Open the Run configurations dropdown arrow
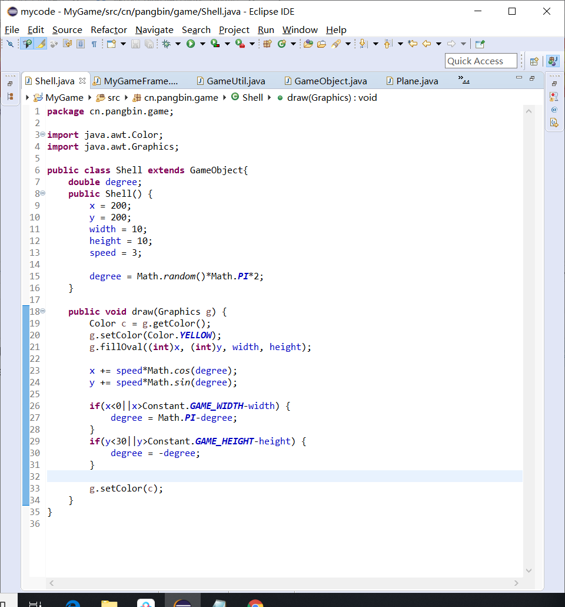The width and height of the screenshot is (565, 607). coord(202,44)
